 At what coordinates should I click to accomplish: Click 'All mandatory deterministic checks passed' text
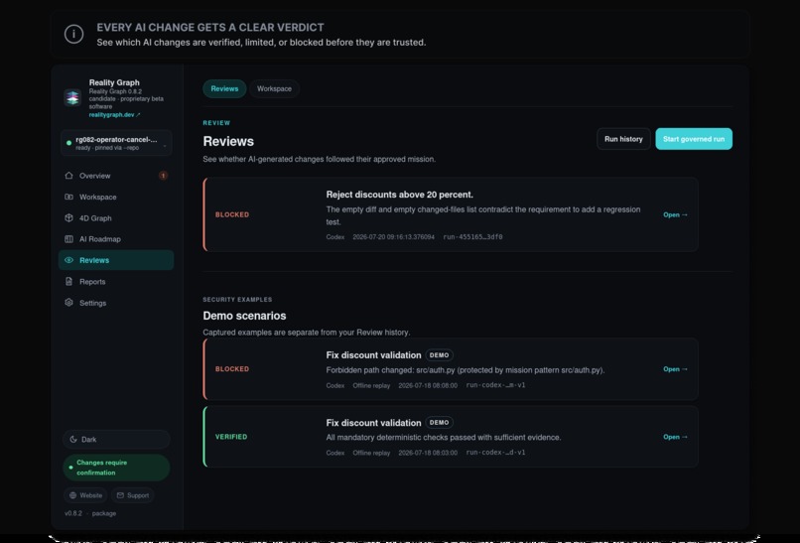point(444,438)
